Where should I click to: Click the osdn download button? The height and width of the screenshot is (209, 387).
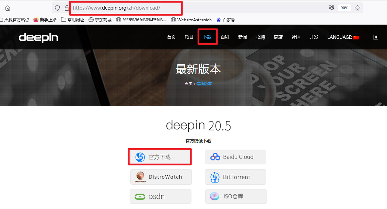coord(161,196)
